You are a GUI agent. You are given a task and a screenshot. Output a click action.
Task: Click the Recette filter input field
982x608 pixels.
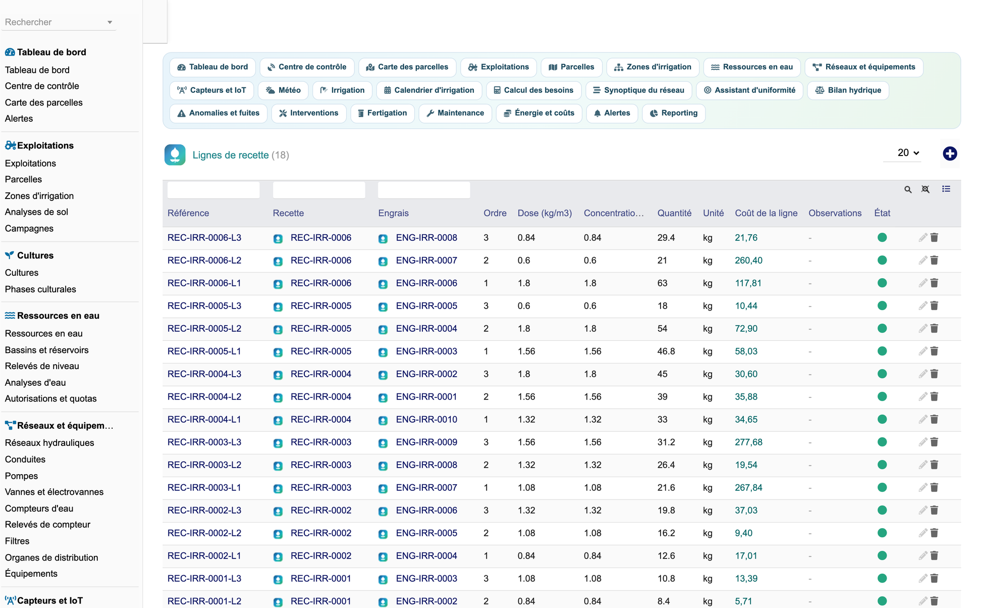coord(319,190)
